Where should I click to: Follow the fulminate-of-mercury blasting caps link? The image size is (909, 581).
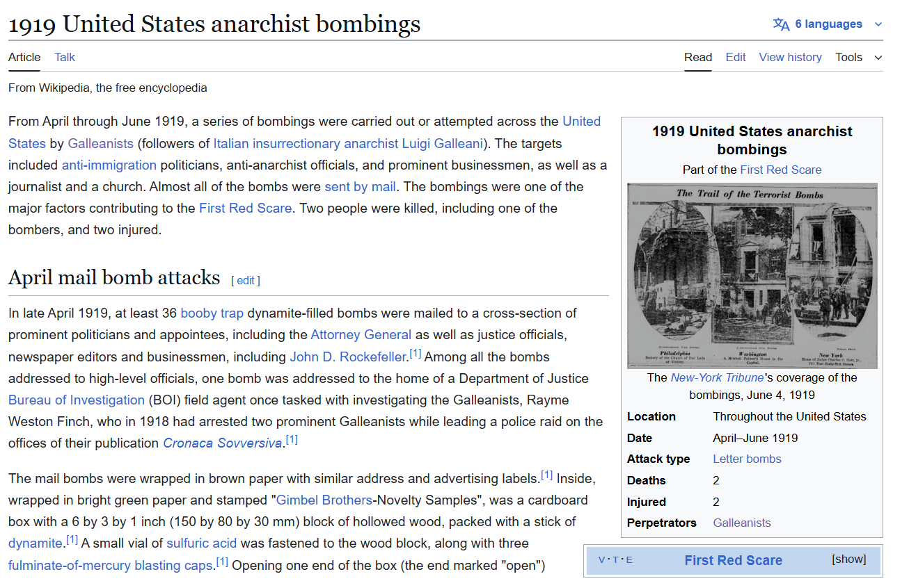pos(110,565)
